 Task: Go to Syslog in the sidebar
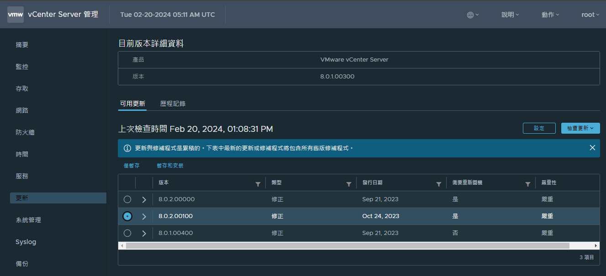click(x=26, y=242)
